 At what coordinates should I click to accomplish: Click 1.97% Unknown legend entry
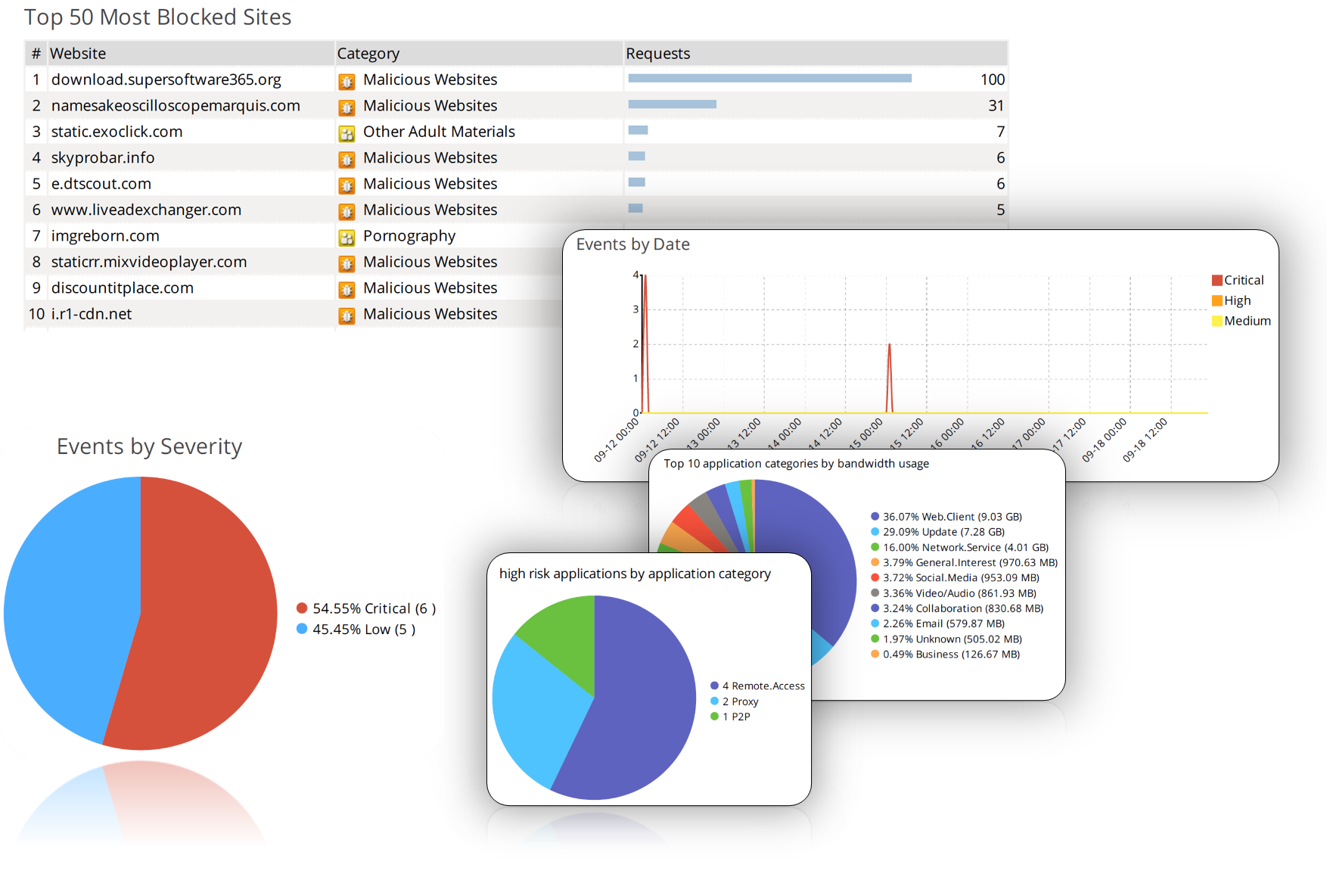pyautogui.click(x=946, y=639)
